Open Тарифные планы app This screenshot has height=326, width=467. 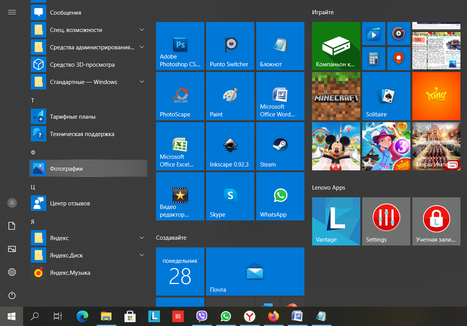(x=89, y=116)
